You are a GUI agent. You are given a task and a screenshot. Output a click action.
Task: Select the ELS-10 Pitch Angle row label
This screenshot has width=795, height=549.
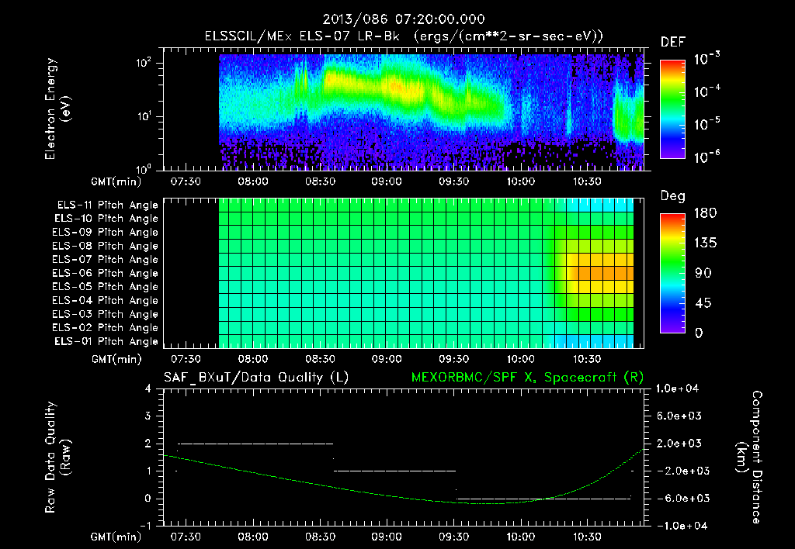106,219
